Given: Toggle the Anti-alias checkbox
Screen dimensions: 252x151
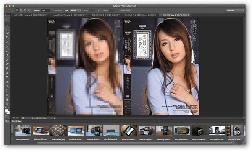Looking at the screenshot, I should click(x=52, y=10).
